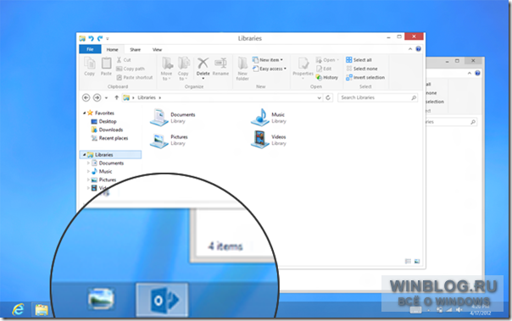Collapse the Libraries tree node
The image size is (512, 321).
(x=84, y=155)
